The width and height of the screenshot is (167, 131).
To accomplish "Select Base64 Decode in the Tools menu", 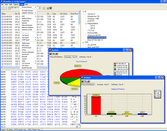I will tap(28, 68).
